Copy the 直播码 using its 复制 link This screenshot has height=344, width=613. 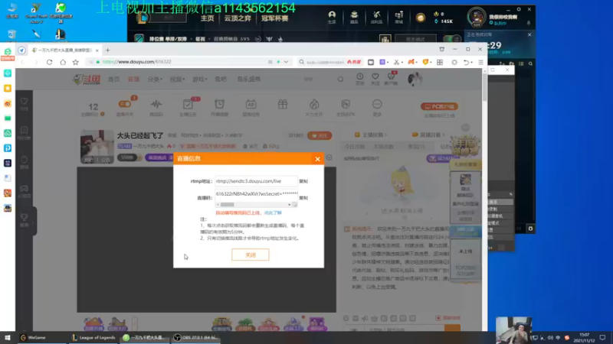coord(303,198)
